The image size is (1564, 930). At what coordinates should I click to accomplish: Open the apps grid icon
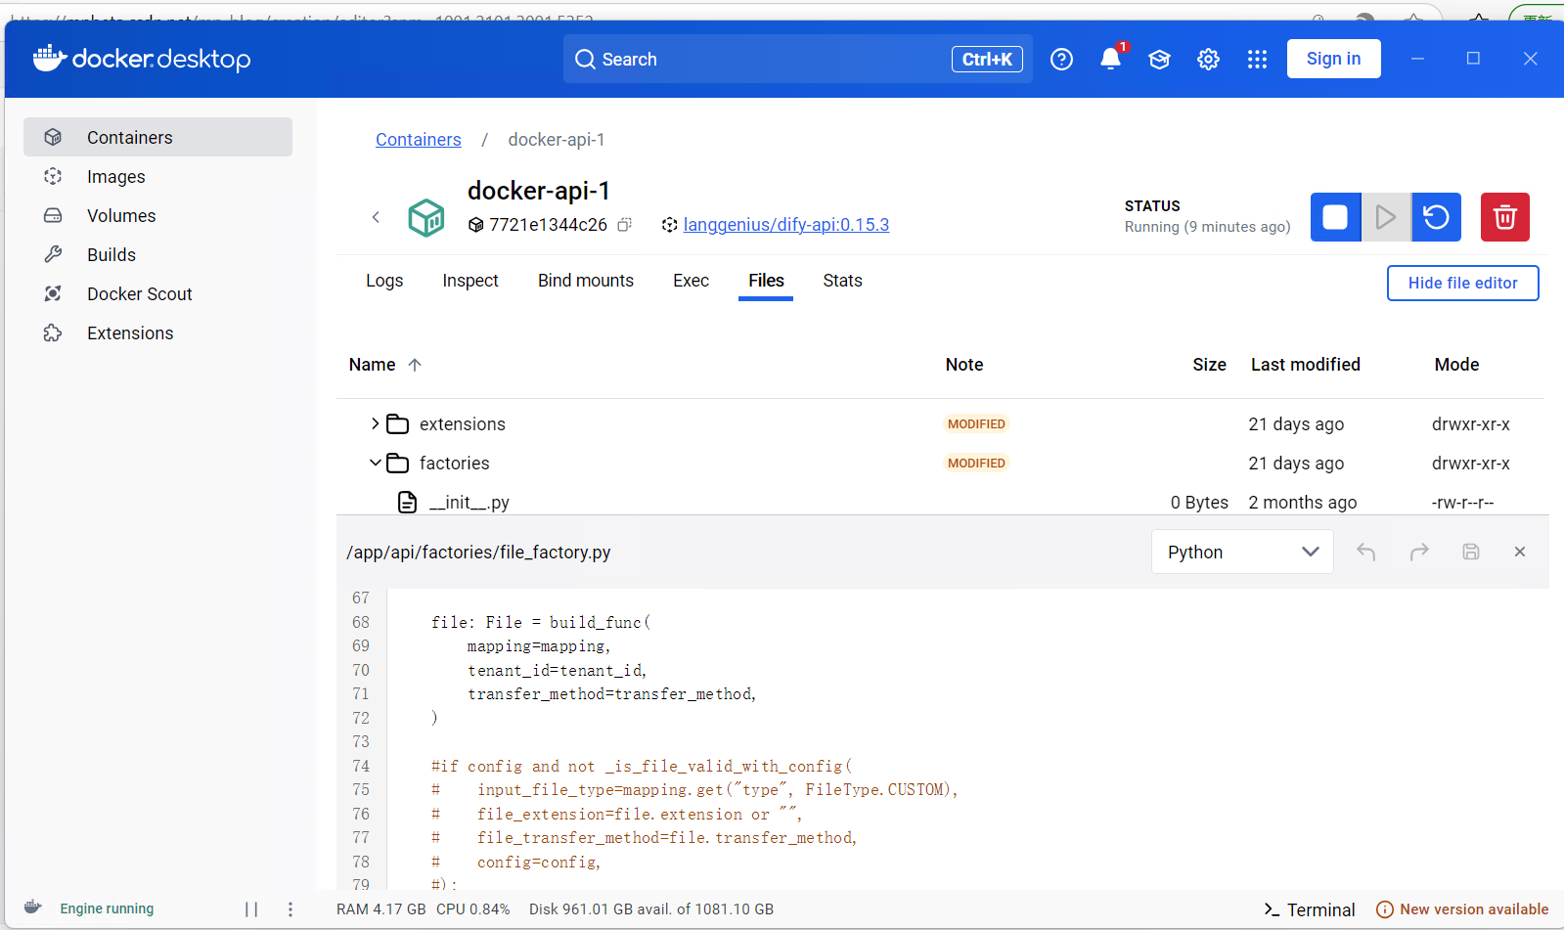click(1257, 60)
